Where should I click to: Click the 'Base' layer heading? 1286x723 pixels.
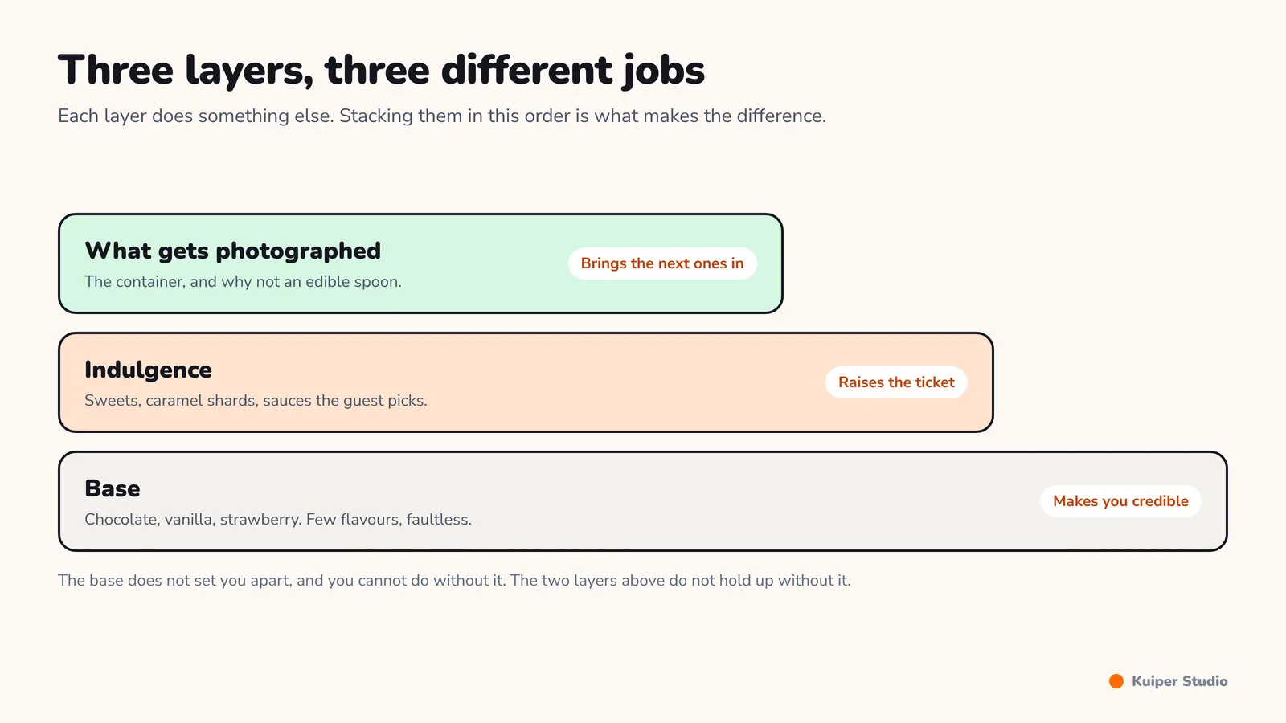[x=113, y=488]
